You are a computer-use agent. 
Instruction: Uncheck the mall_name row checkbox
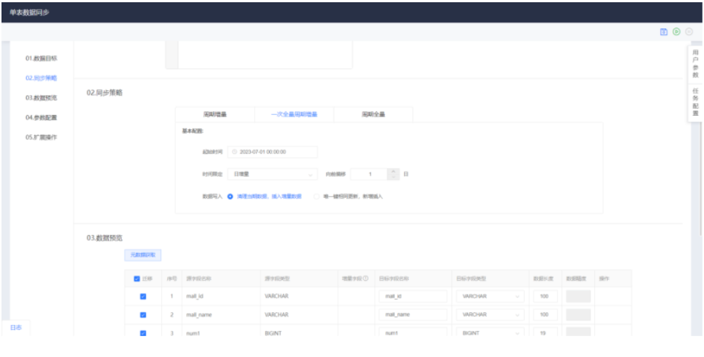143,314
